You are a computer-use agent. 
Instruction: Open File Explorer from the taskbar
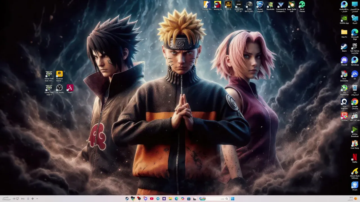pyautogui.click(x=170, y=199)
